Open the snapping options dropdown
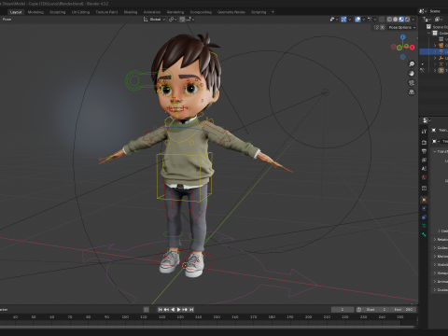This screenshot has width=448, height=336. 190,20
